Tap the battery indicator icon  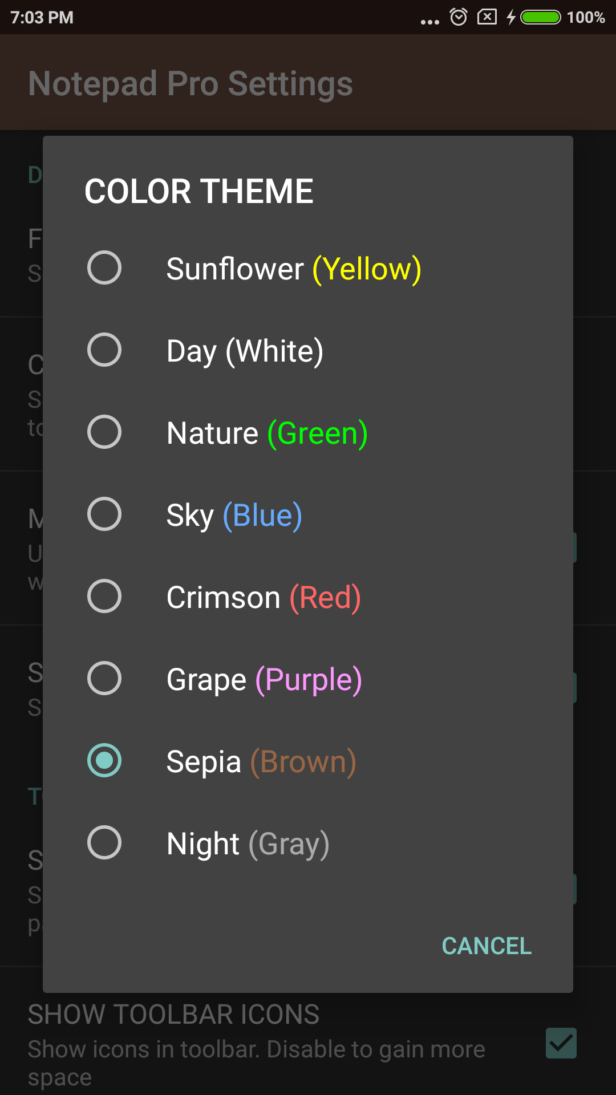coord(541,17)
